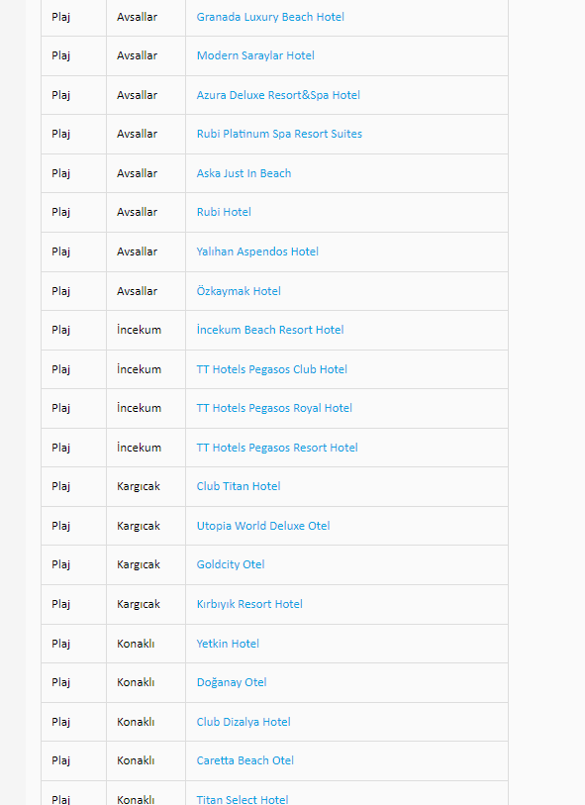The width and height of the screenshot is (585, 805).
Task: Click Utopia World Deluxe Otel link
Action: (x=262, y=525)
